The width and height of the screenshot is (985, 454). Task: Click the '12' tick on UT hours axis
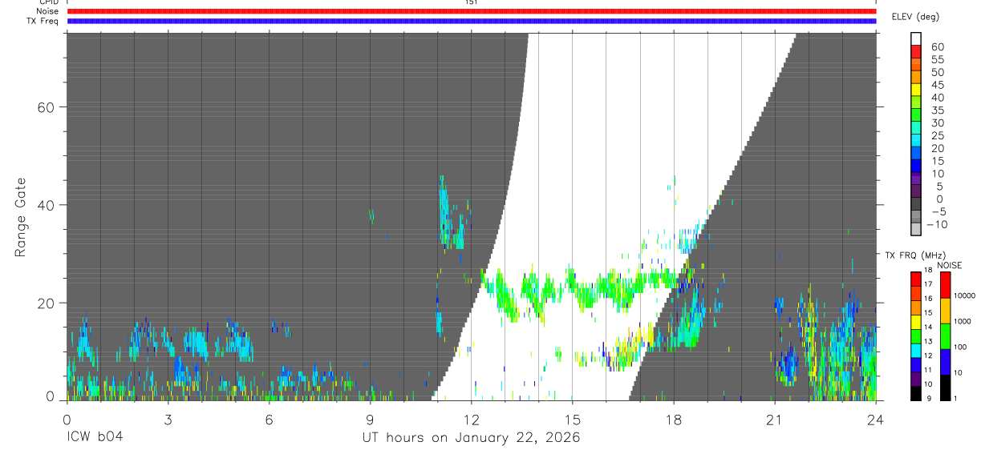pos(471,420)
